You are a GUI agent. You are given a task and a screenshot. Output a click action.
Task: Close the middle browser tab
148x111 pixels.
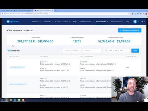(x=32, y=11)
